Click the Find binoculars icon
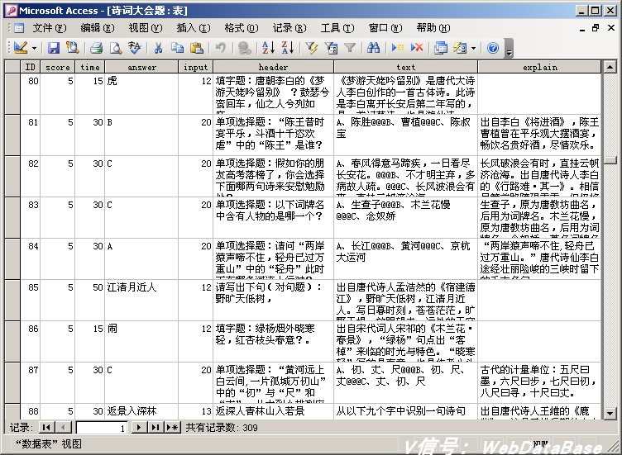The image size is (622, 455). coord(373,48)
